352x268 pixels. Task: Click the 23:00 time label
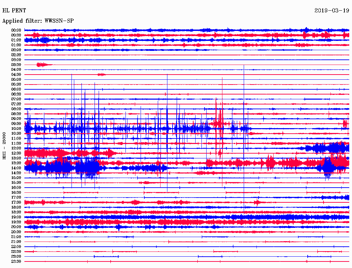pos(16,257)
